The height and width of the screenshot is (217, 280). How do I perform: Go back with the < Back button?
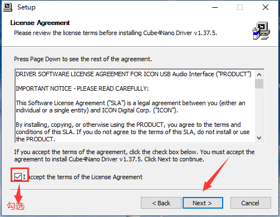coord(161,203)
